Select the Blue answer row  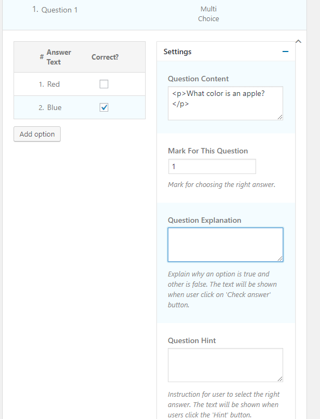pos(80,107)
